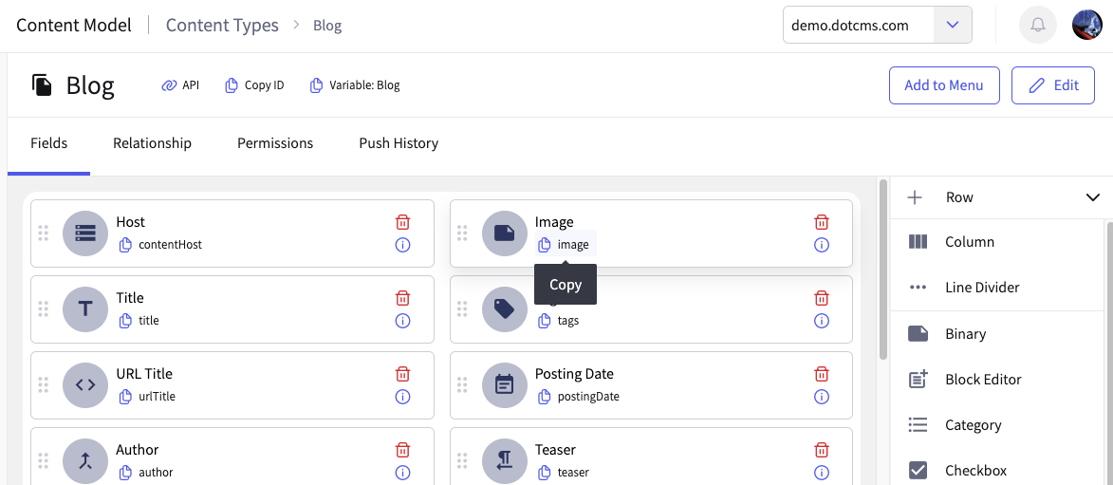Screen dimensions: 1113x485
Task: Delete the Posting Date field
Action: tap(822, 374)
